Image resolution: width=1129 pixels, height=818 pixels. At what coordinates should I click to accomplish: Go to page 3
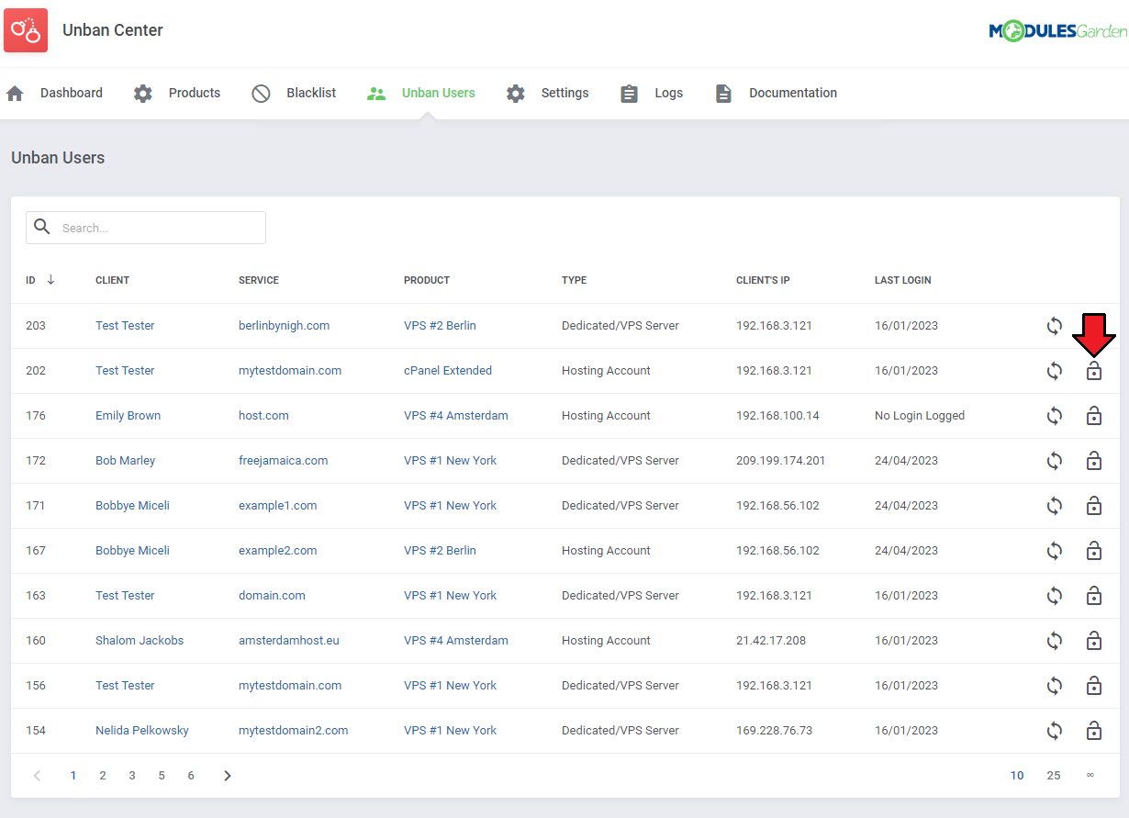132,776
